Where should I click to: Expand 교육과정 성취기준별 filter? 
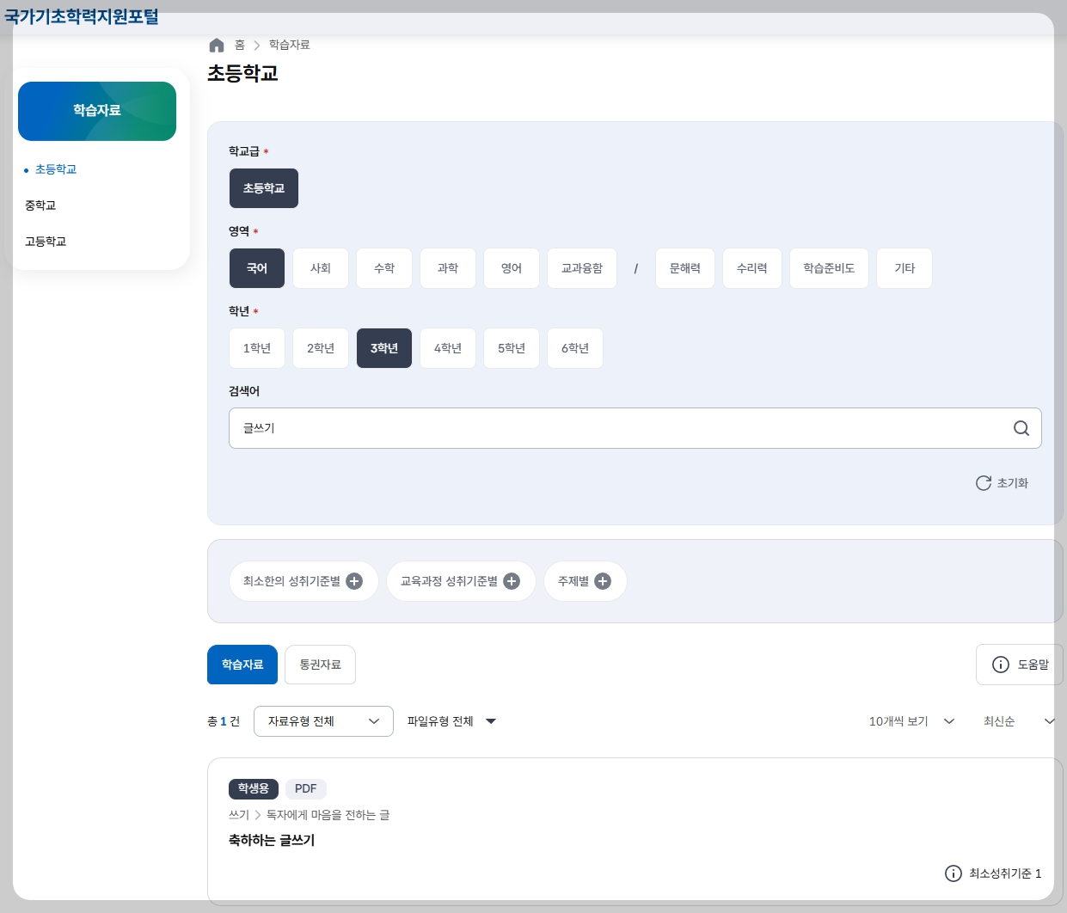click(x=461, y=581)
